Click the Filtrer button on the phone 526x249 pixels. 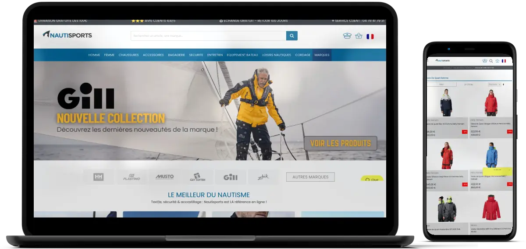(x=441, y=84)
